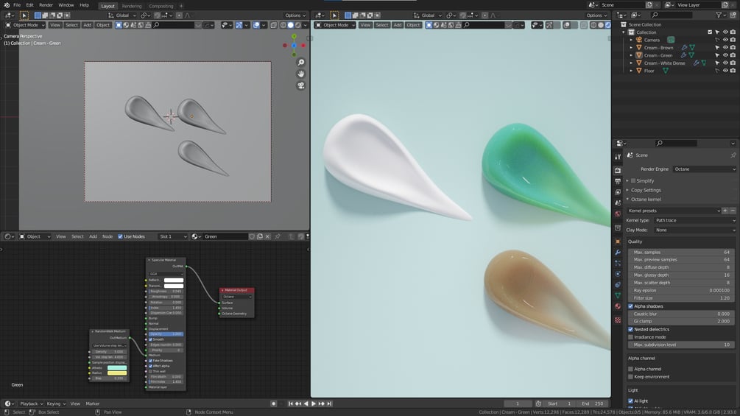Hide the Floor object with its eye icon
This screenshot has width=740, height=416.
725,71
